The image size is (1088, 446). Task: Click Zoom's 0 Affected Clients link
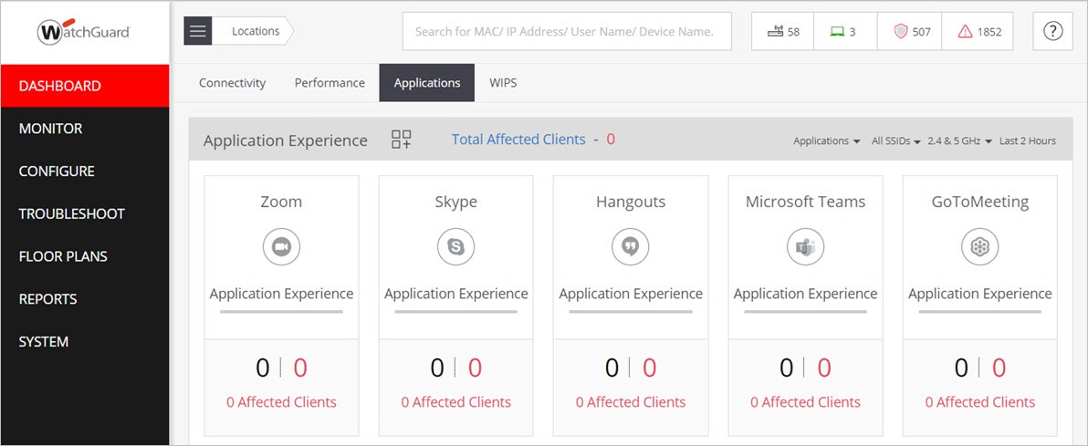click(x=281, y=402)
